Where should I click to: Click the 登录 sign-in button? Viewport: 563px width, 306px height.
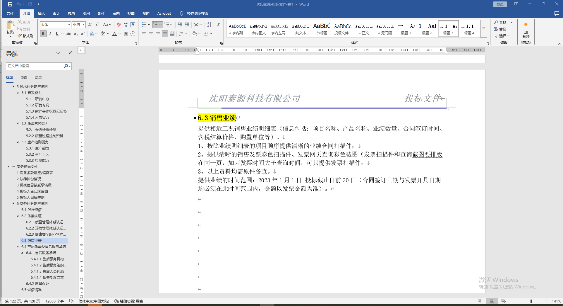pyautogui.click(x=500, y=4)
